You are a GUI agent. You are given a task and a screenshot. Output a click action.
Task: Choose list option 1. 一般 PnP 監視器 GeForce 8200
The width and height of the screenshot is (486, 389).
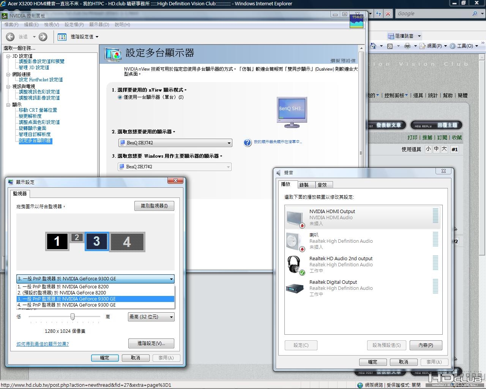[95, 287]
